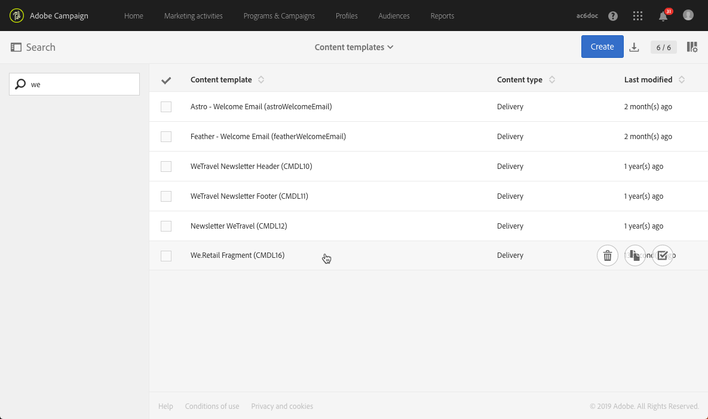Image resolution: width=708 pixels, height=419 pixels.
Task: Open We.Retail Fragment (CMDL16)
Action: click(238, 255)
